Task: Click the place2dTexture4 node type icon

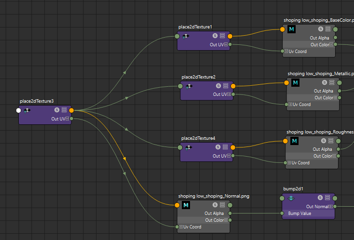Action: (x=188, y=148)
